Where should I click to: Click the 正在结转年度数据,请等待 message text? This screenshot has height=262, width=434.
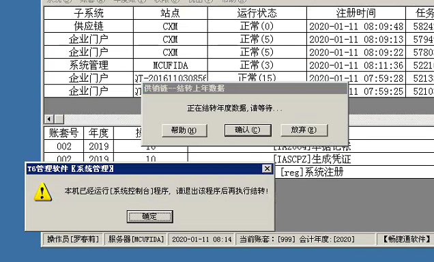tap(235, 108)
